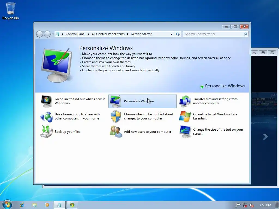Image resolution: width=279 pixels, height=209 pixels.
Task: Open recent pages dropdown beside Forward button
Action: click(x=53, y=34)
